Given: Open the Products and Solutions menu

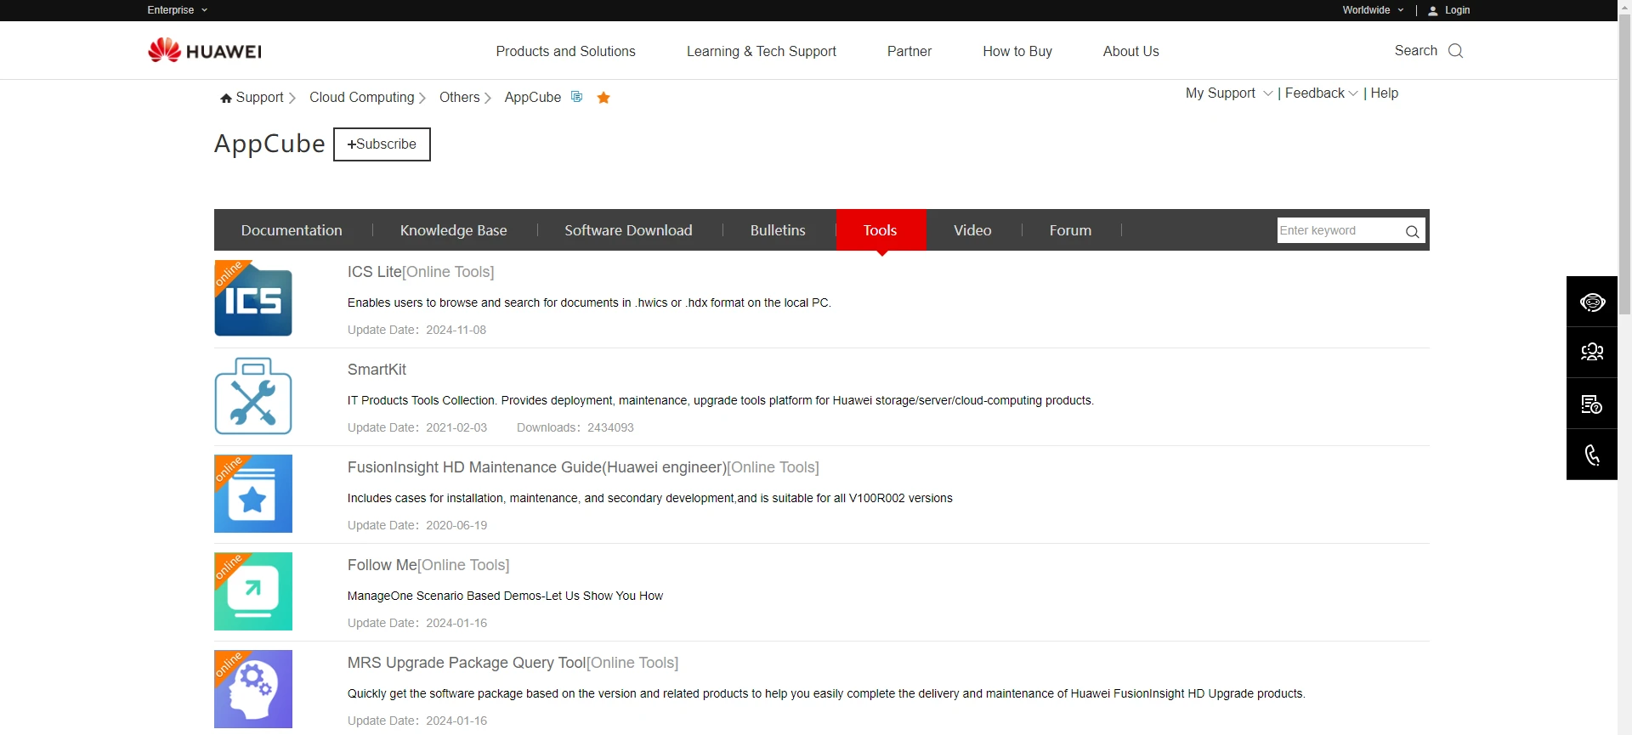Looking at the screenshot, I should tap(565, 51).
